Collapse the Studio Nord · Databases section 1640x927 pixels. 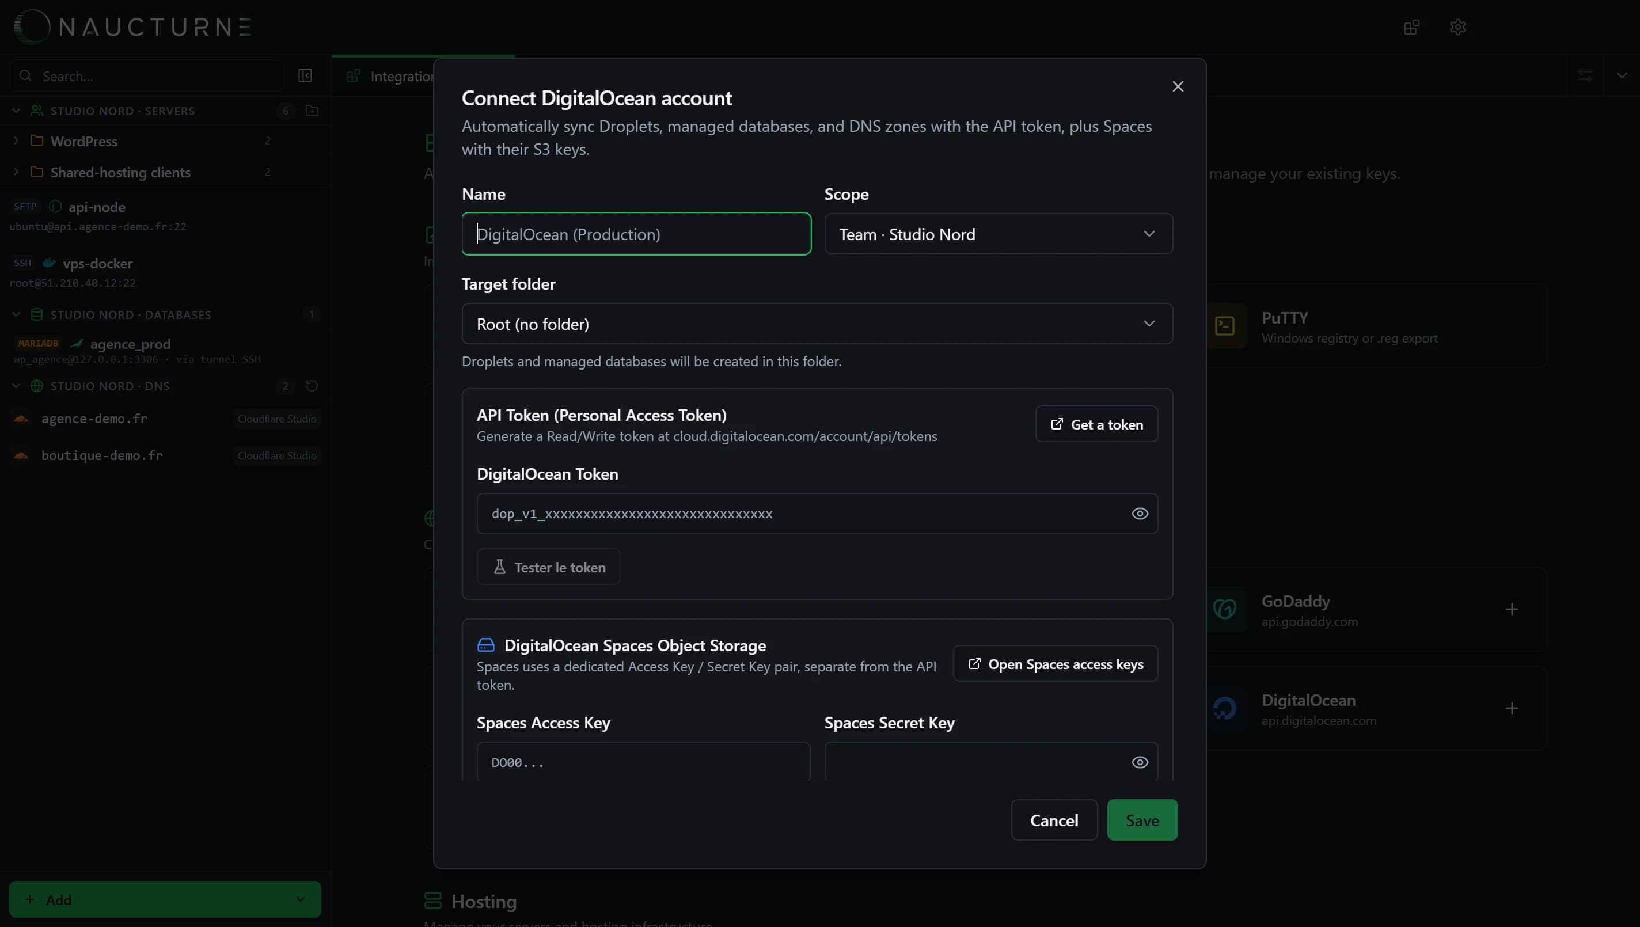click(x=16, y=314)
